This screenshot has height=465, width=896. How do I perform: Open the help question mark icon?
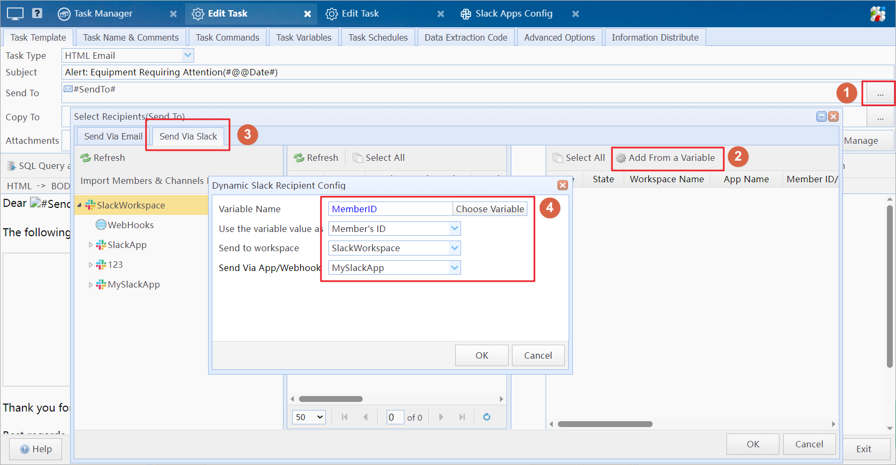click(x=37, y=13)
